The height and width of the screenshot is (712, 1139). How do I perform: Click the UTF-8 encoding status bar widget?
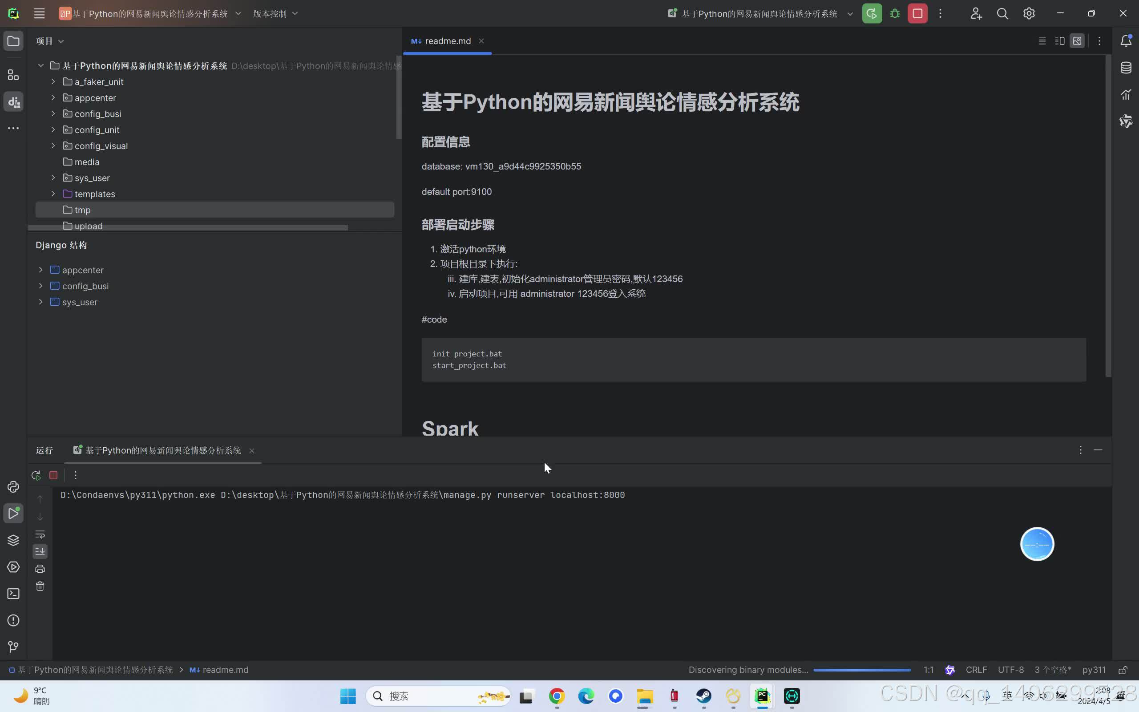click(1010, 670)
